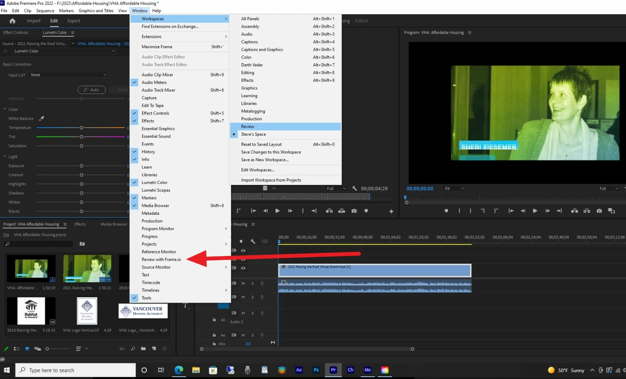626x379 pixels.
Task: Export frame with Program monitor camera icon
Action: click(599, 211)
